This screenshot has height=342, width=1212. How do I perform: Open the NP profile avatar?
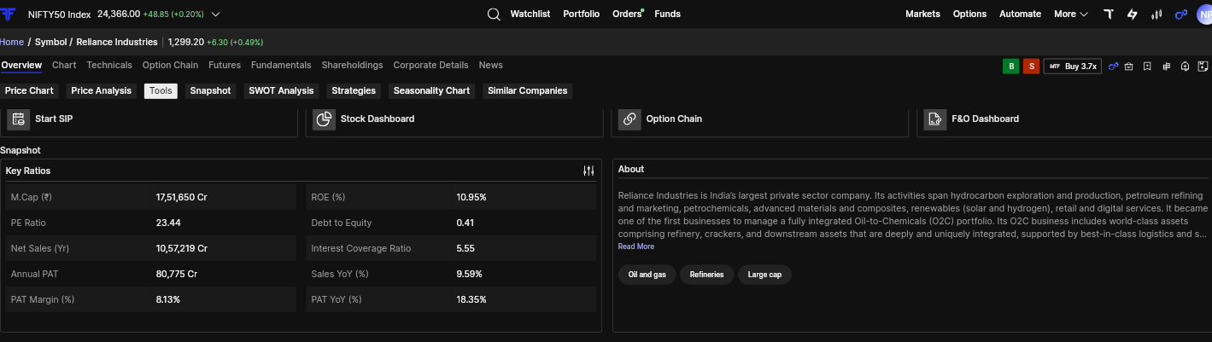pos(1204,14)
